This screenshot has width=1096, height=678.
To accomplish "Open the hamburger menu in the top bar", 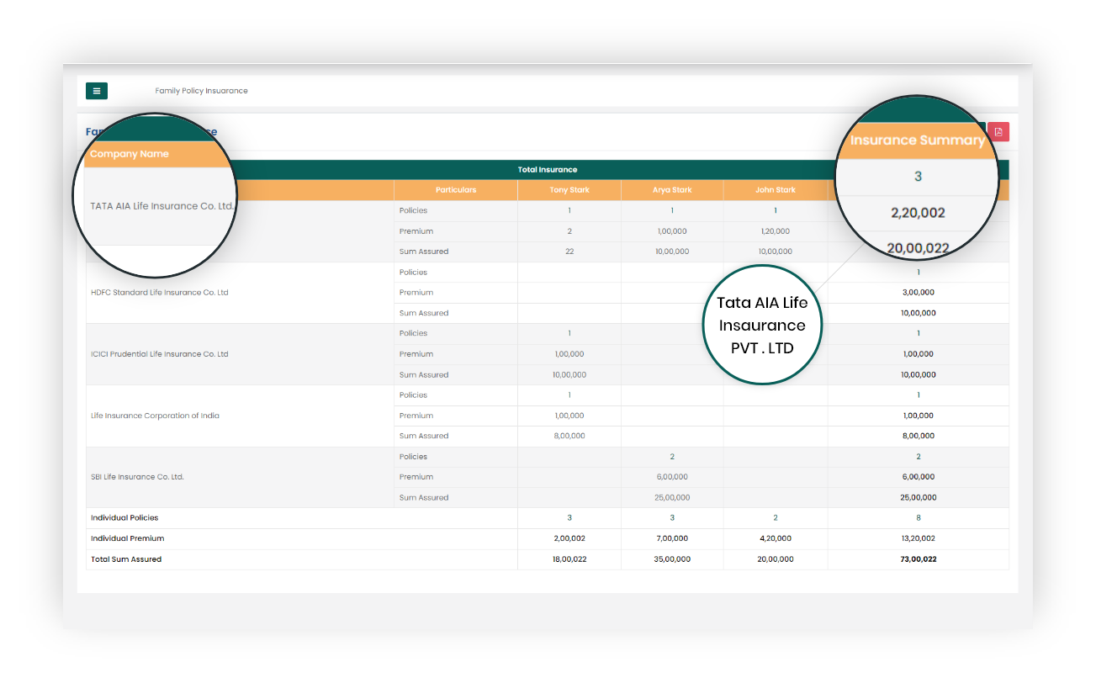I will 96,91.
